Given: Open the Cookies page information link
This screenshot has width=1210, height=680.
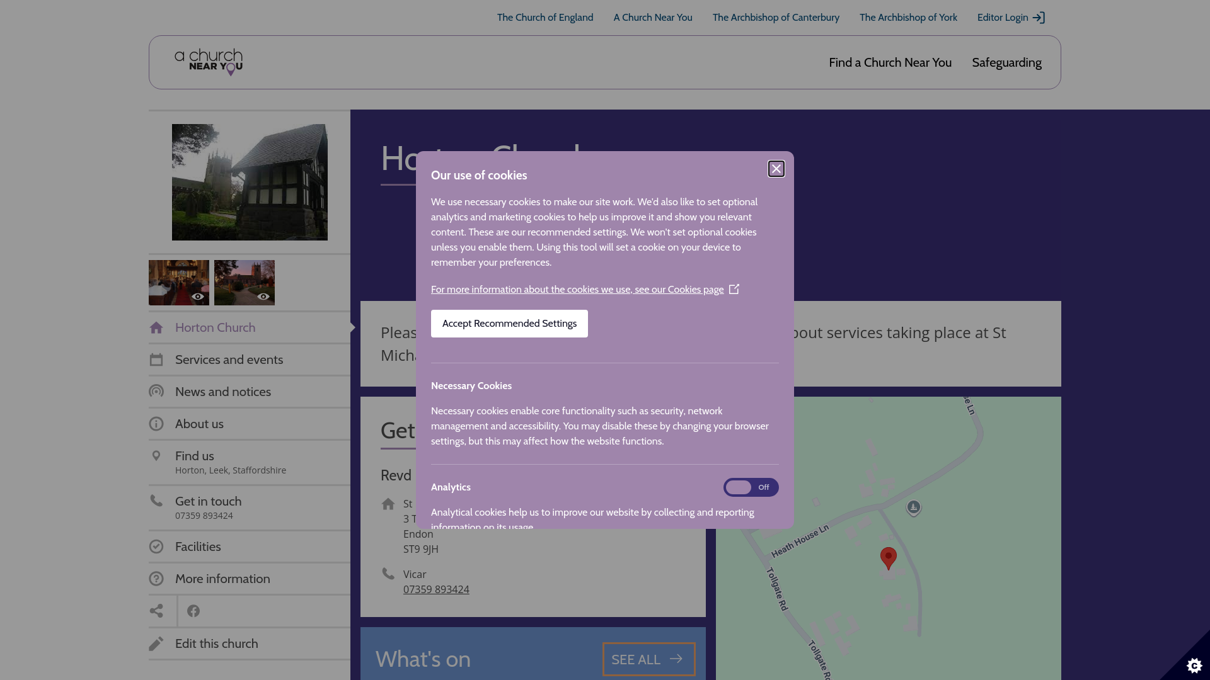Looking at the screenshot, I should (x=585, y=290).
